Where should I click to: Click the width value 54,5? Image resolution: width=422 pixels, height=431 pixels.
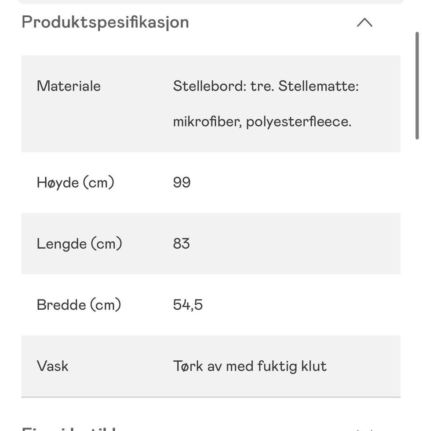click(188, 304)
